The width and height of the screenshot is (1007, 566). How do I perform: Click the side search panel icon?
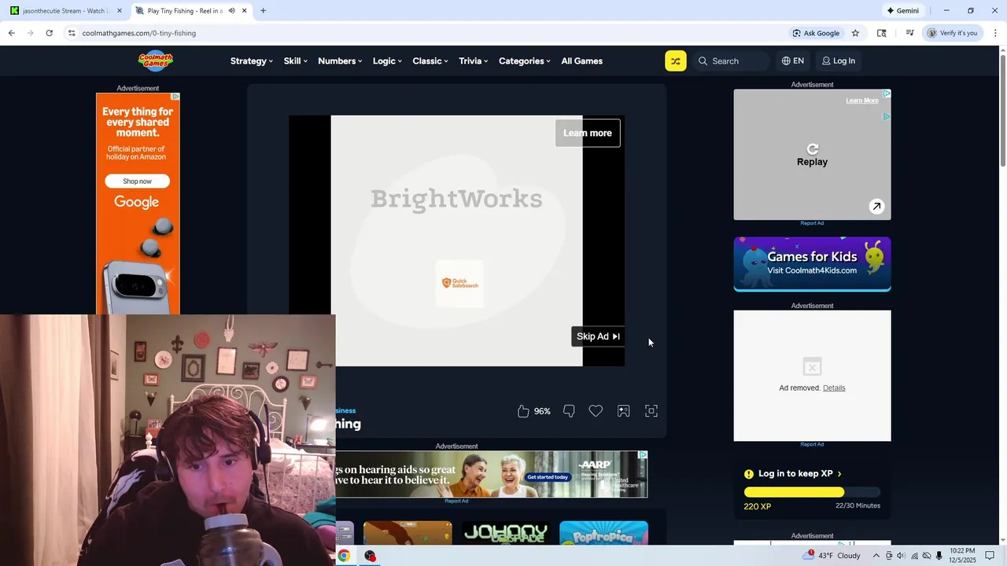click(x=881, y=33)
